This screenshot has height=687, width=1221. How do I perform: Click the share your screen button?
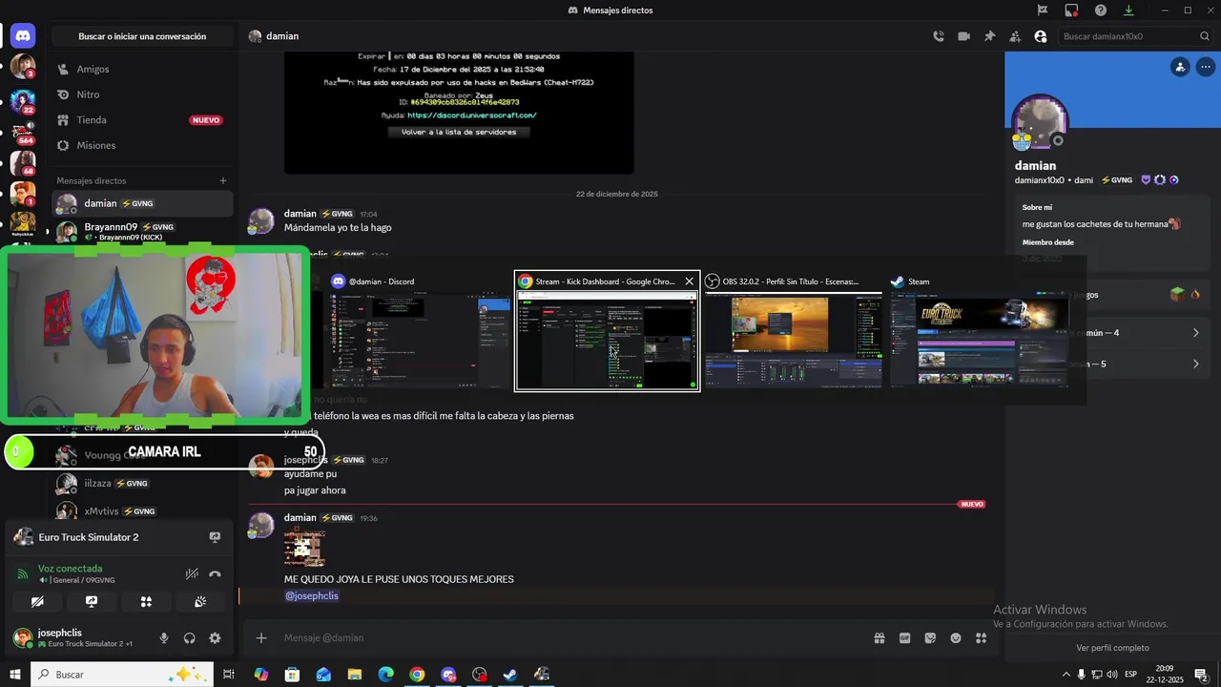[92, 602]
